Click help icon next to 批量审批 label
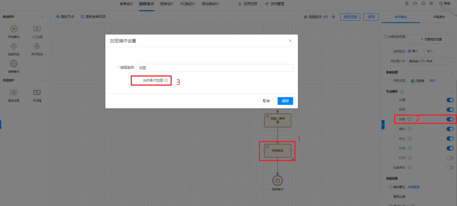 click(x=410, y=168)
